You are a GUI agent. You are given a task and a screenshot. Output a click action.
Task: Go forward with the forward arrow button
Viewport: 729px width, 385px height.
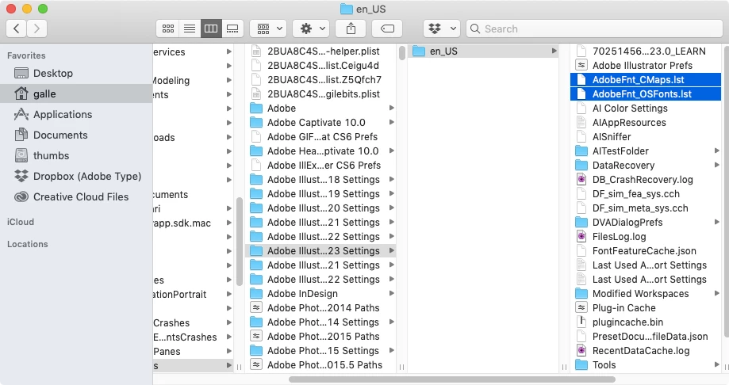pos(36,29)
